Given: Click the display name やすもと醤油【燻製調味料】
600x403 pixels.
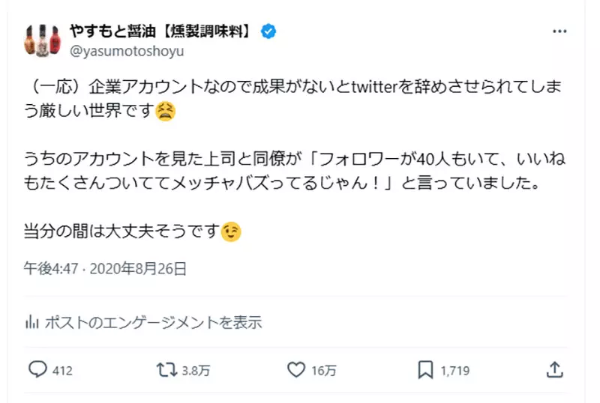Looking at the screenshot, I should pos(162,31).
